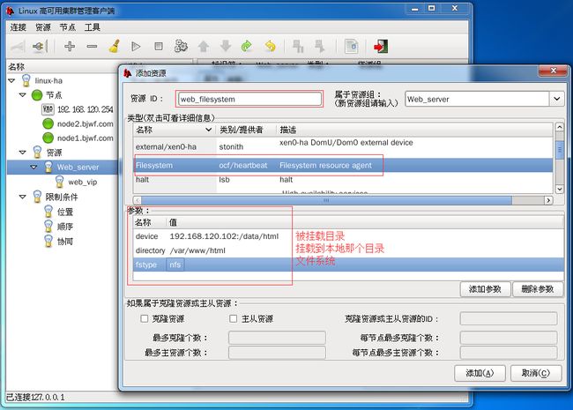Open the 资源 menu
This screenshot has width=573, height=410.
pyautogui.click(x=43, y=27)
